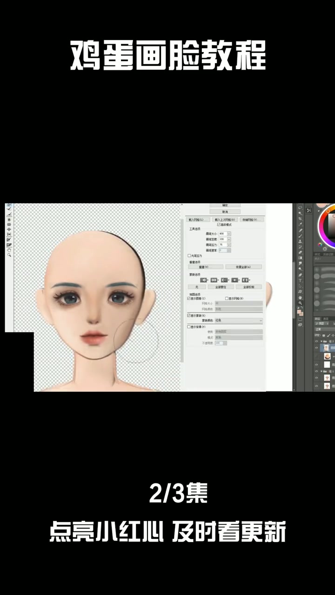Click inside the 画笔大小 value field

click(x=223, y=234)
